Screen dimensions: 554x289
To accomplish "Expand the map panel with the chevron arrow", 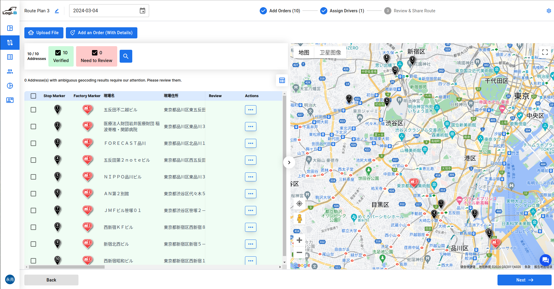I will click(289, 162).
